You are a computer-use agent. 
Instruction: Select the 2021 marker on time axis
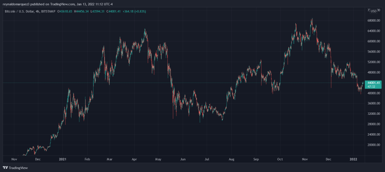tap(62, 159)
